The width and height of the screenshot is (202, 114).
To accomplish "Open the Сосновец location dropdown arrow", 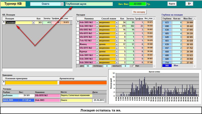I will (x=33, y=22).
